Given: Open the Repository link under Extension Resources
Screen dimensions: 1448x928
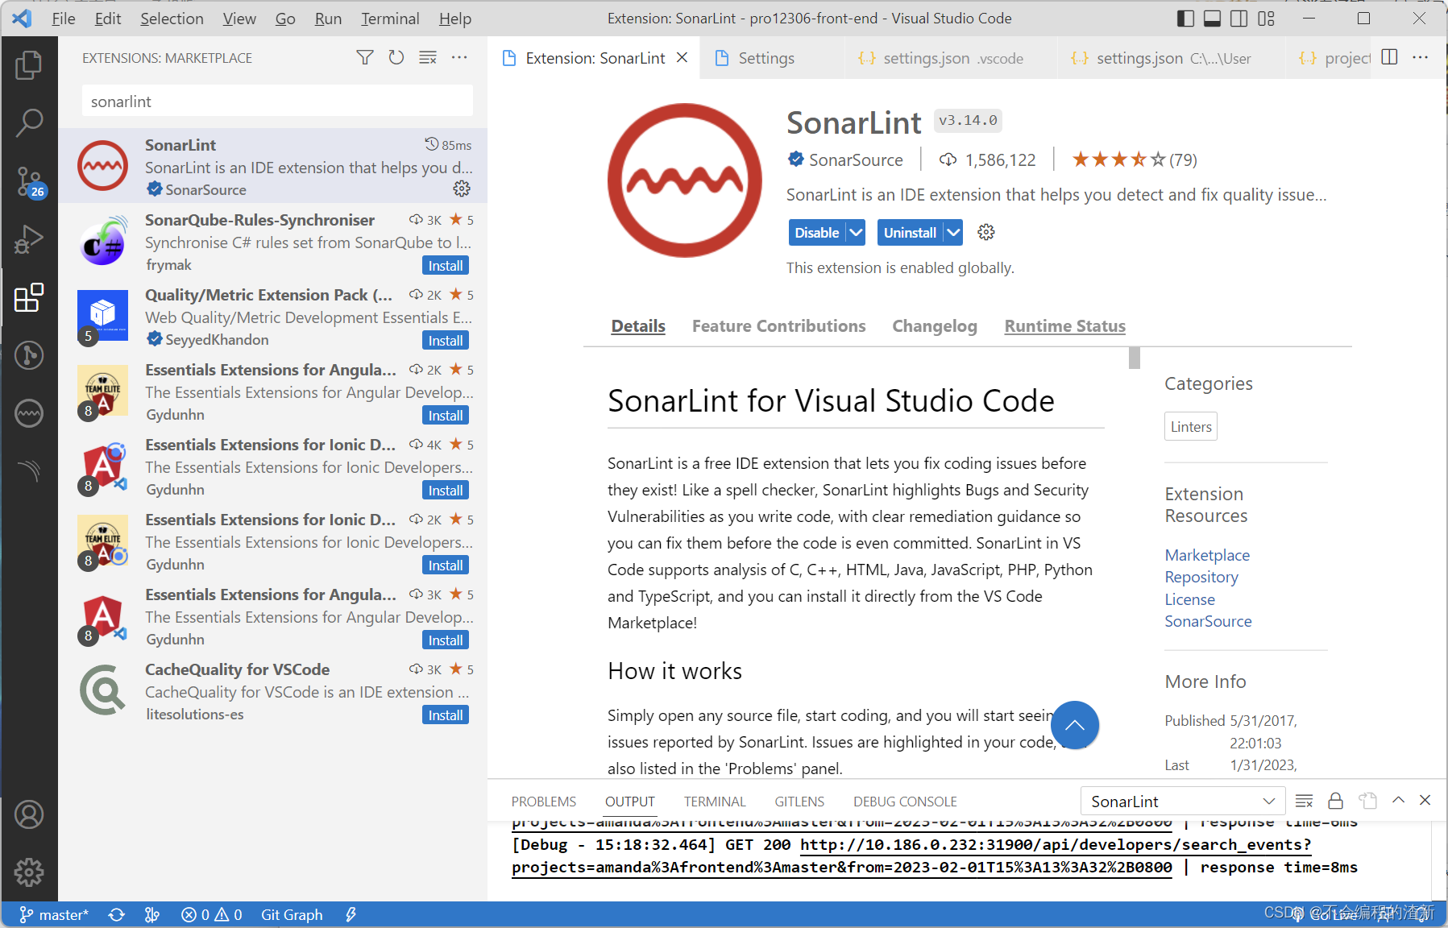Looking at the screenshot, I should [x=1201, y=577].
